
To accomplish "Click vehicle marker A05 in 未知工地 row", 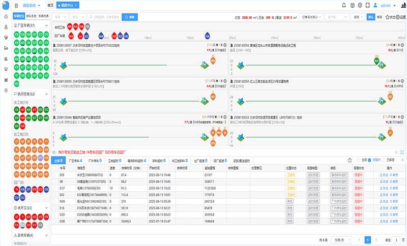I will coord(69,26).
